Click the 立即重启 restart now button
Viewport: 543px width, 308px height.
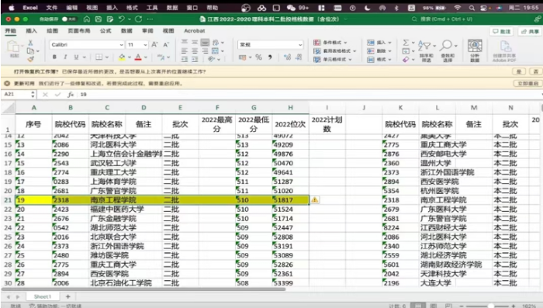(x=527, y=84)
